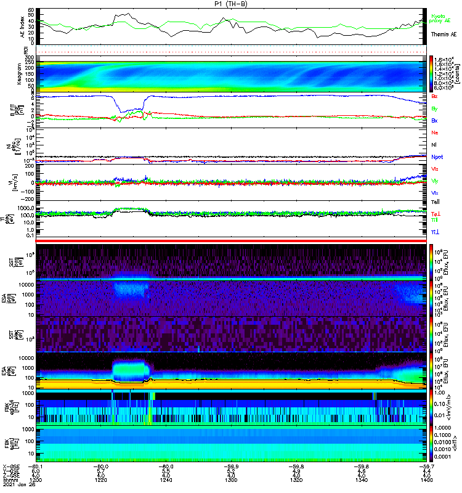Click the bright electron burst in ESA electron spectrogram
The width and height of the screenshot is (462, 493).
[131, 371]
